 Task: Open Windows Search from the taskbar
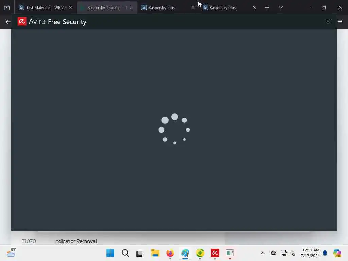click(125, 253)
